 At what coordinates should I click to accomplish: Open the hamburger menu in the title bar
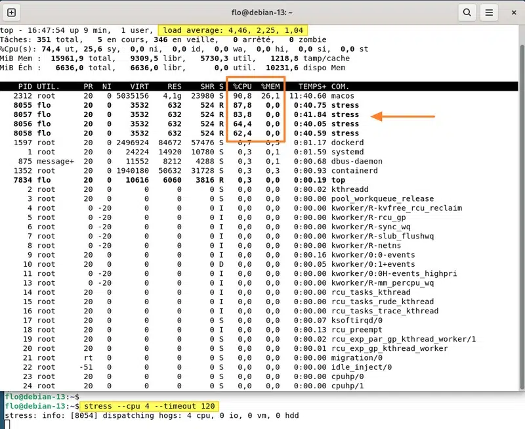tap(489, 12)
